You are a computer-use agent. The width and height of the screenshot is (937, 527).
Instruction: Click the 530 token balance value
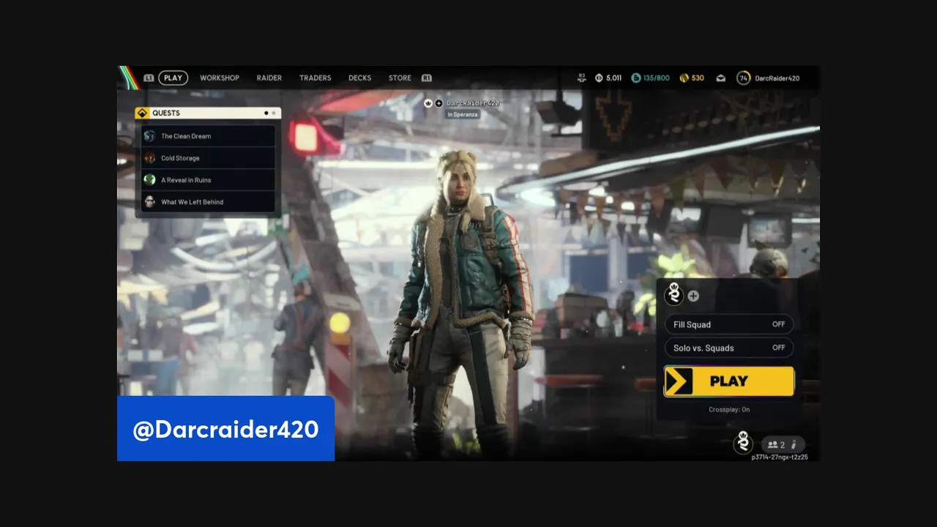698,78
